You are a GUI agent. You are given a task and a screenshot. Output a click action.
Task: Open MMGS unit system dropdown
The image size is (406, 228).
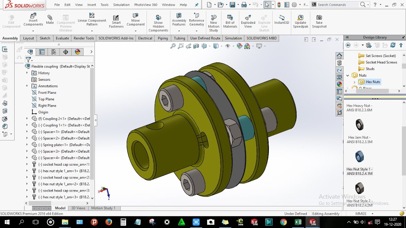372,214
